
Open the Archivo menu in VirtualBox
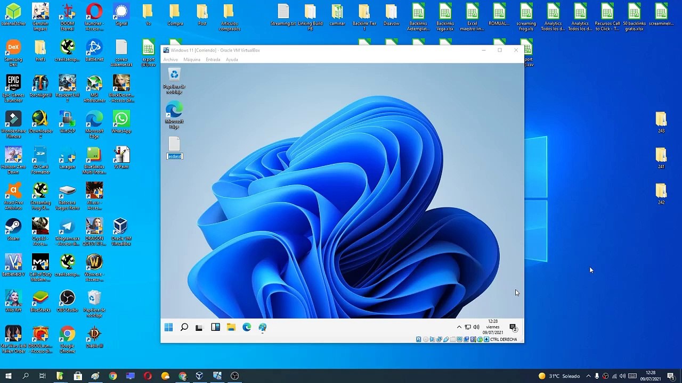[170, 60]
